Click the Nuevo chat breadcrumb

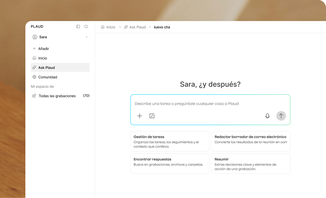coord(162,27)
